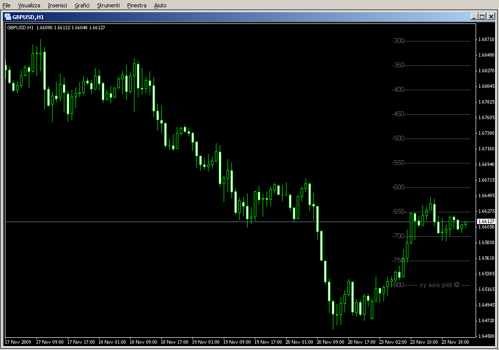The width and height of the screenshot is (499, 350).
Task: Click the 19 Nov 01:00 time label
Action: (206, 342)
